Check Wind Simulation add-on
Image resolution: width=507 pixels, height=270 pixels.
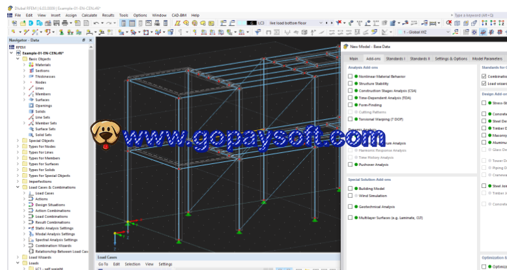click(x=350, y=195)
